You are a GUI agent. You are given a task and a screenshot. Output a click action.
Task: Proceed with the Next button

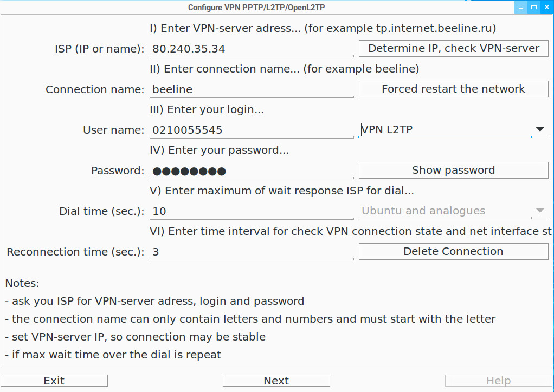[x=276, y=381]
